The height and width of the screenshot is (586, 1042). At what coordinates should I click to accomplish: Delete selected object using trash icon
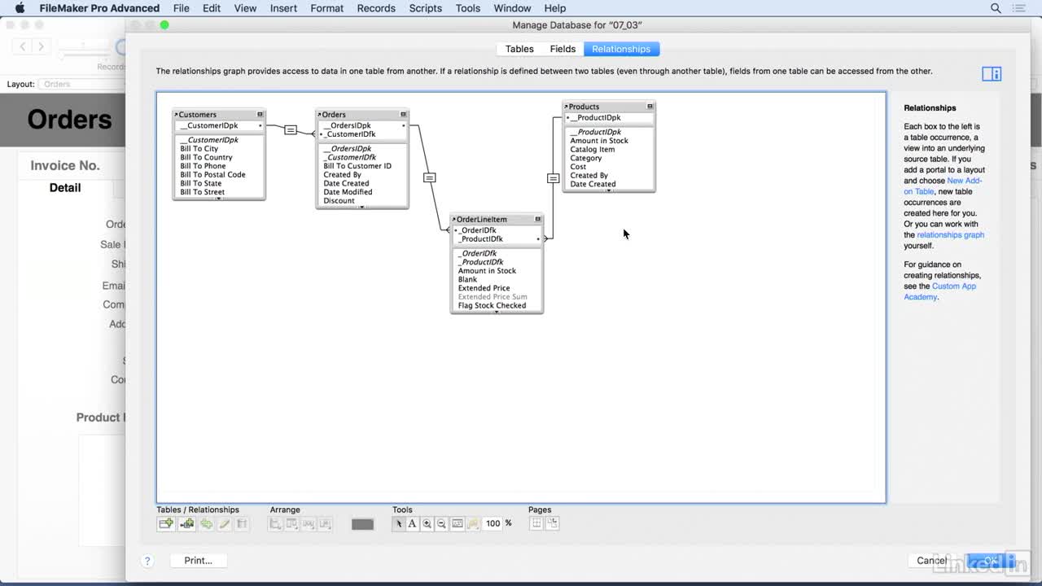[242, 524]
